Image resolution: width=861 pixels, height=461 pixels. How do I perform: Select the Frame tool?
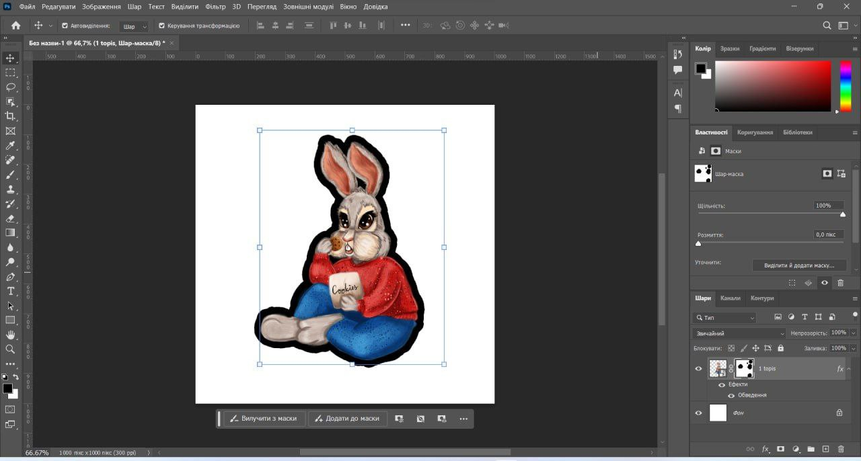point(10,131)
